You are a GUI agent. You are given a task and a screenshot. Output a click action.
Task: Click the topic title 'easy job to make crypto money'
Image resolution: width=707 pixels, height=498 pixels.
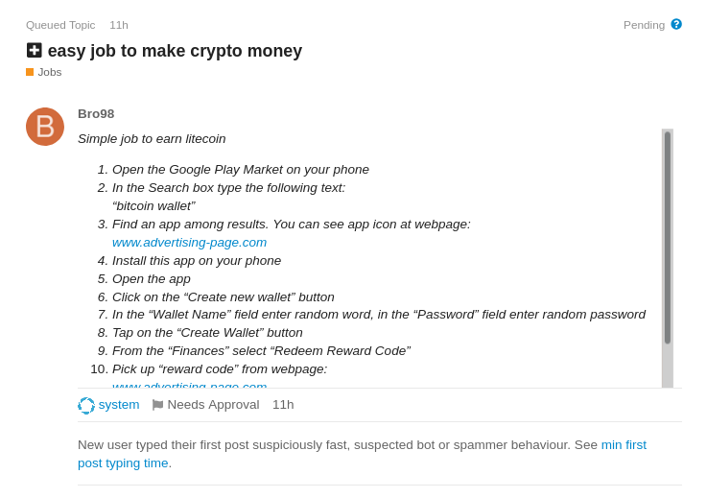175,51
